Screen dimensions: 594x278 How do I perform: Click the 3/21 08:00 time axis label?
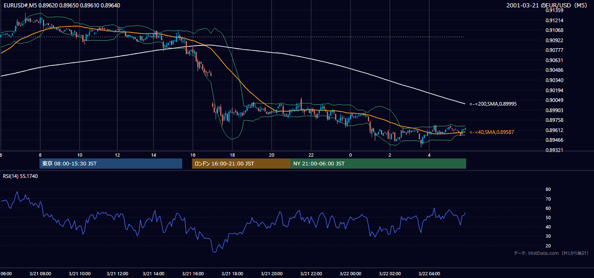tap(40, 274)
